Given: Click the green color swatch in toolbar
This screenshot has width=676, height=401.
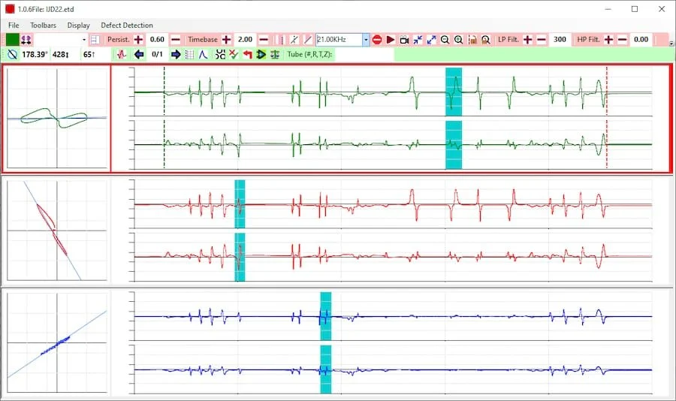Looking at the screenshot, I should (13, 40).
